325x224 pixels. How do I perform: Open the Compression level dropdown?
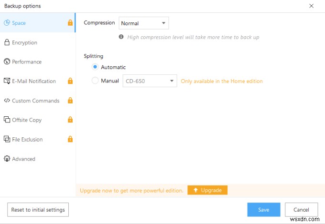click(143, 23)
